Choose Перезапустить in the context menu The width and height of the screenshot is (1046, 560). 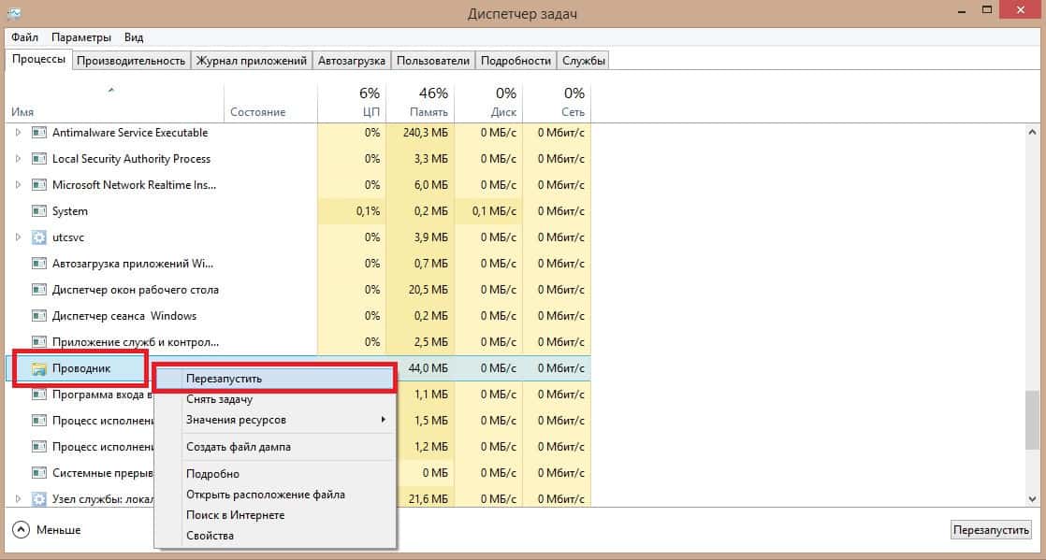pyautogui.click(x=225, y=379)
